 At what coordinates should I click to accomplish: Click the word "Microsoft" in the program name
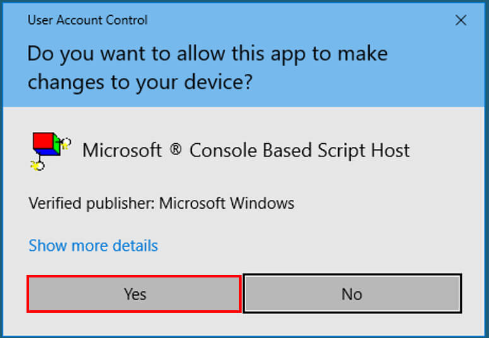pos(122,151)
